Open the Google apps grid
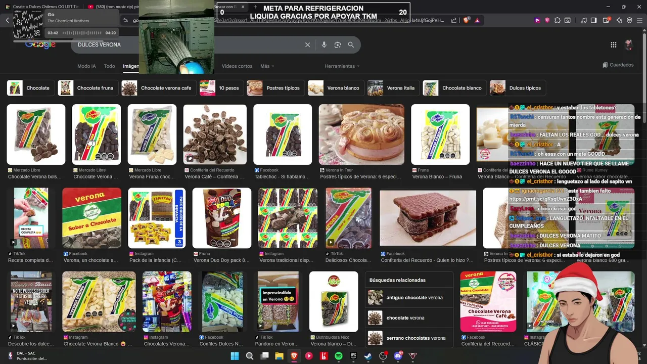The width and height of the screenshot is (647, 364). tap(614, 45)
